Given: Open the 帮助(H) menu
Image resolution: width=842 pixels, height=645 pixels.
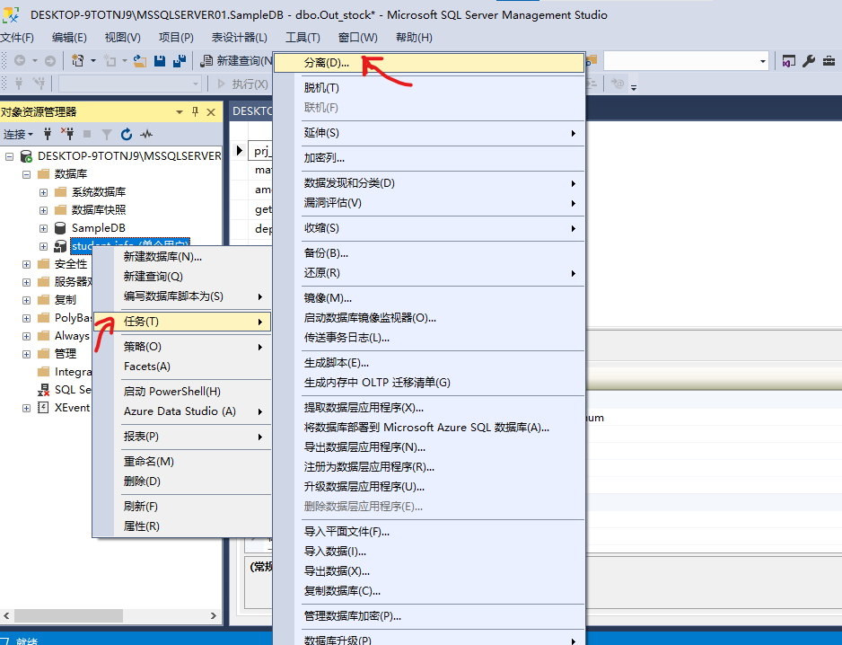Looking at the screenshot, I should [x=414, y=37].
